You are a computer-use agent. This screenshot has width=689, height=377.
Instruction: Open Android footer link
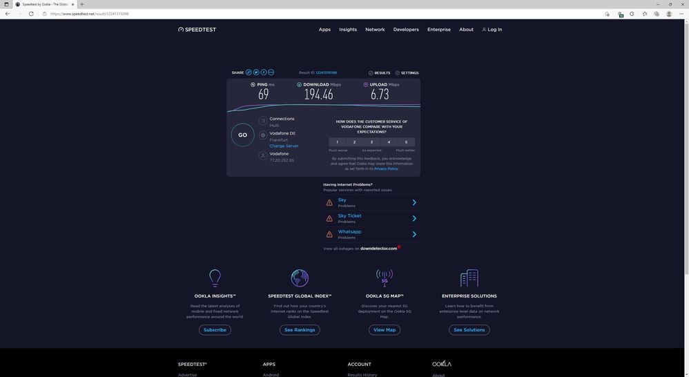click(271, 375)
